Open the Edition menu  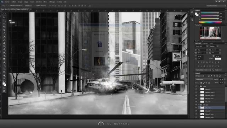(13, 2)
